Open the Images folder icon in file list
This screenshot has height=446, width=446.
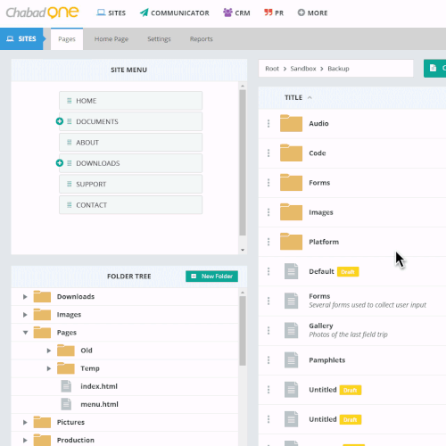click(291, 212)
